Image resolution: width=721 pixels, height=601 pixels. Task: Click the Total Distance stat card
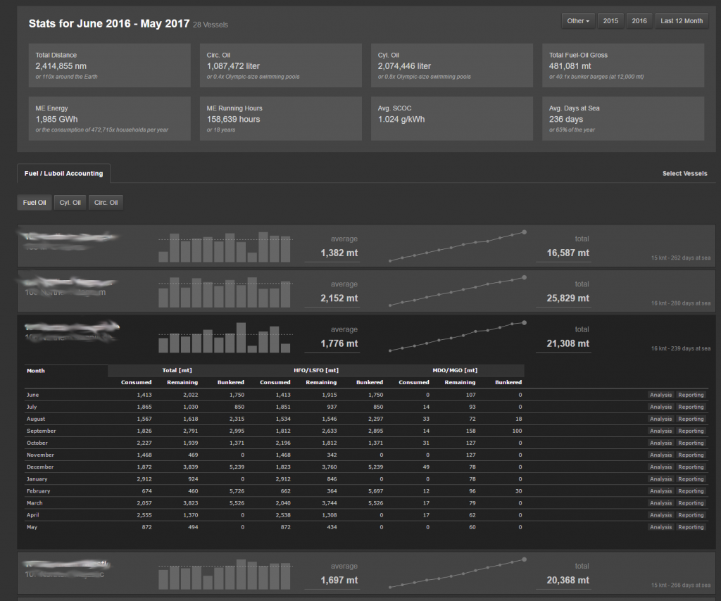pyautogui.click(x=110, y=65)
